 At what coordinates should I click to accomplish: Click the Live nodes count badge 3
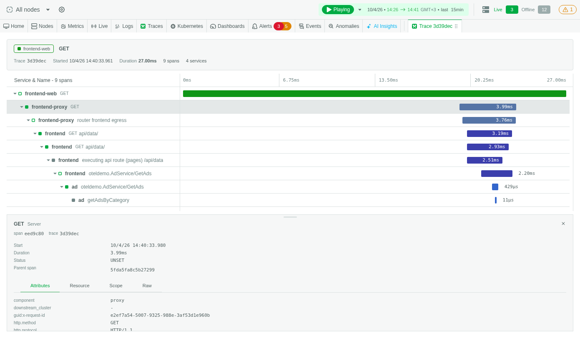512,10
